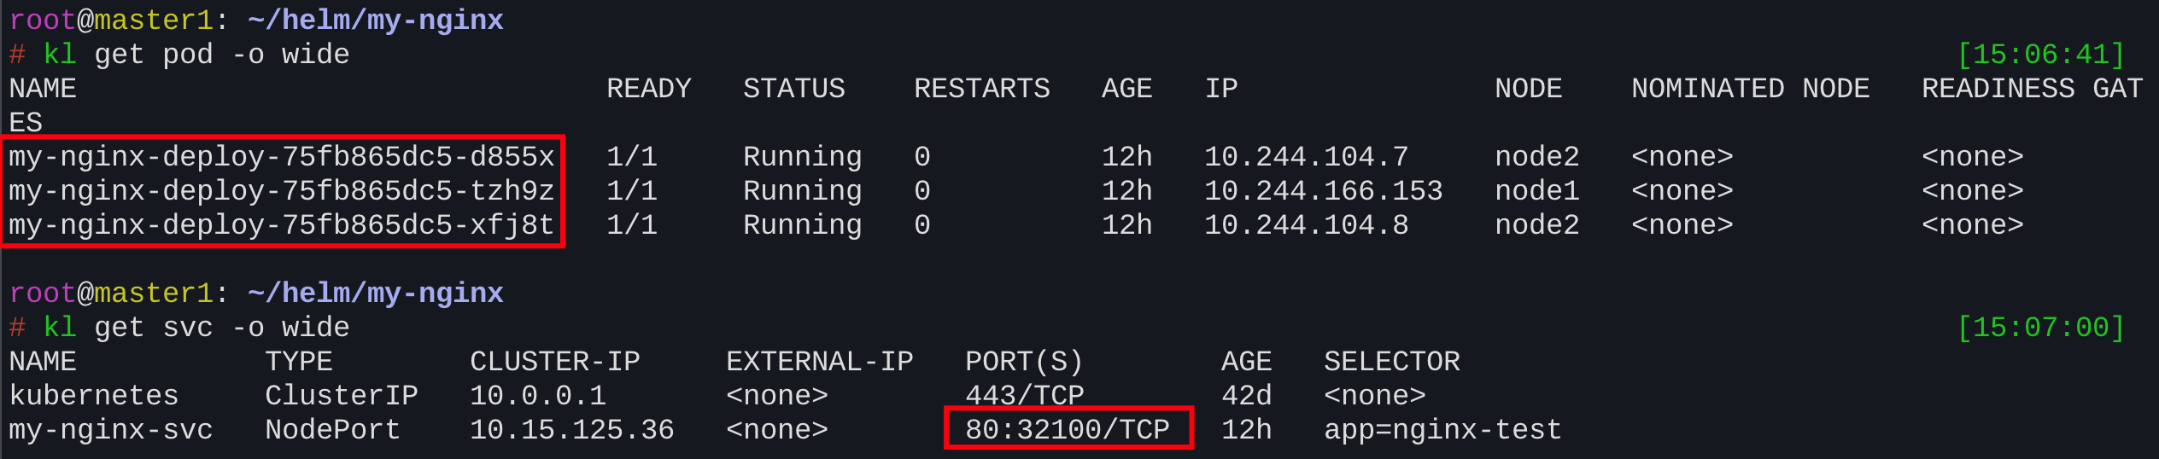Screen dimensions: 2159x459
Task: Click the "kl get pod -o wide" command
Action: tap(196, 55)
